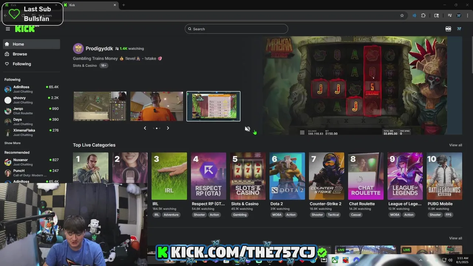Click the 18+ badge on the featured stream
This screenshot has height=266, width=473.
(103, 65)
